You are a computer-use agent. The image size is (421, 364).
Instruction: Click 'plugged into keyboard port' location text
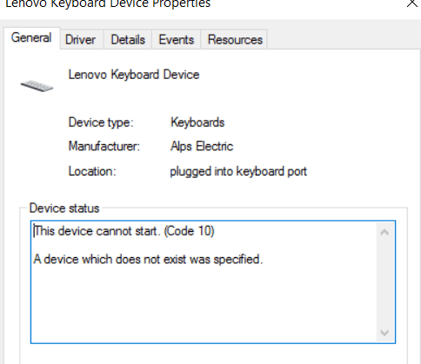(x=238, y=171)
